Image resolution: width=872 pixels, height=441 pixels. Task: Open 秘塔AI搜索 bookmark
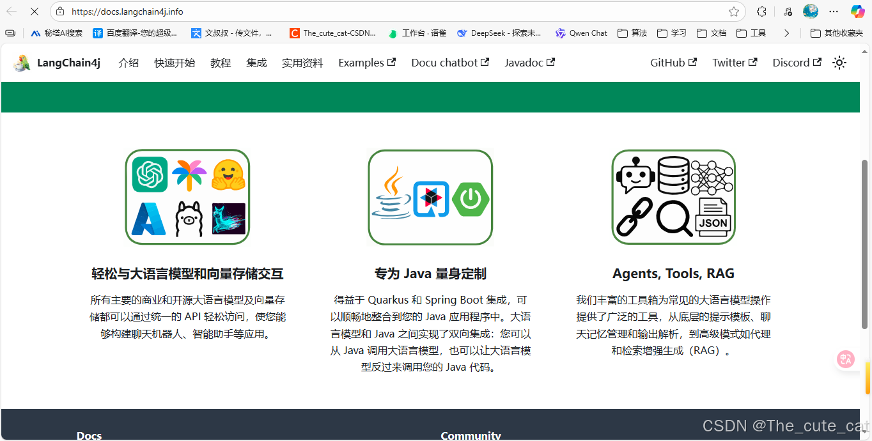(x=57, y=33)
